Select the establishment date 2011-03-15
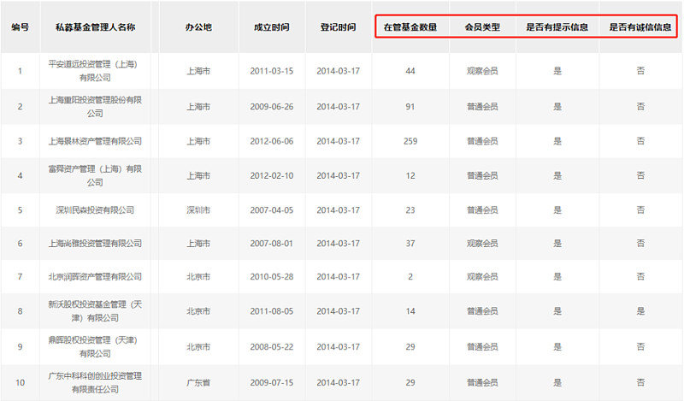684x401 pixels. pos(272,71)
